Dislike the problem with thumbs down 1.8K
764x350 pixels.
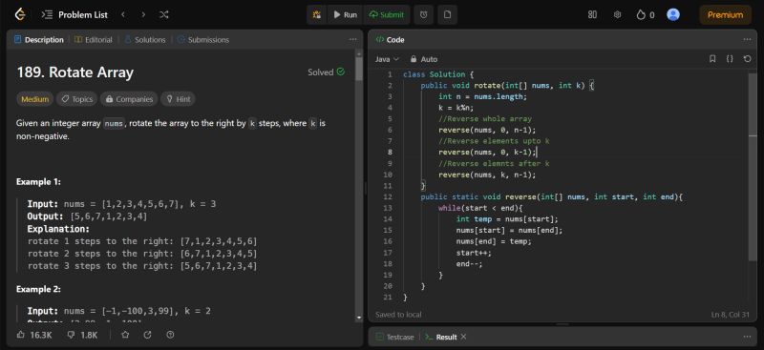click(x=82, y=335)
